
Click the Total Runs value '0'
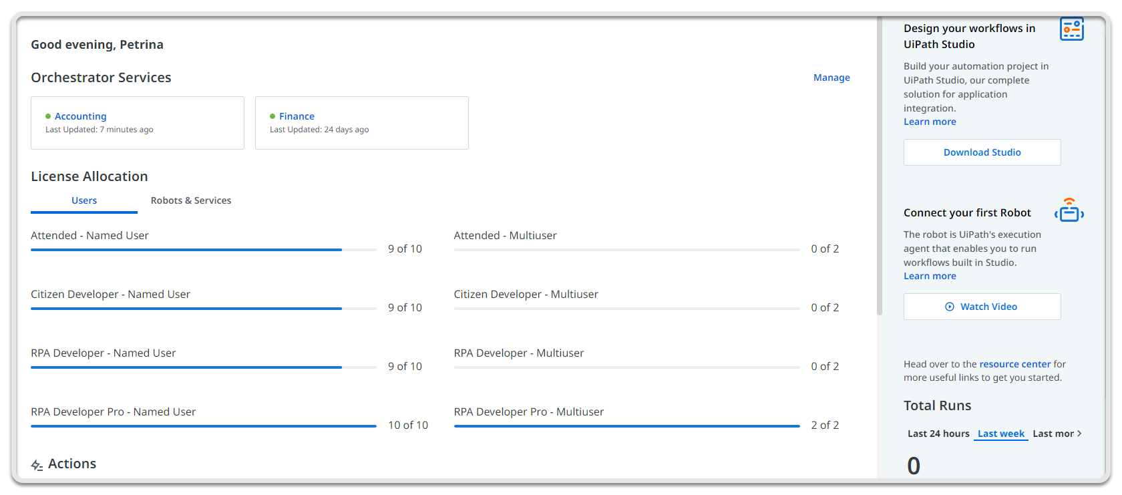[914, 466]
